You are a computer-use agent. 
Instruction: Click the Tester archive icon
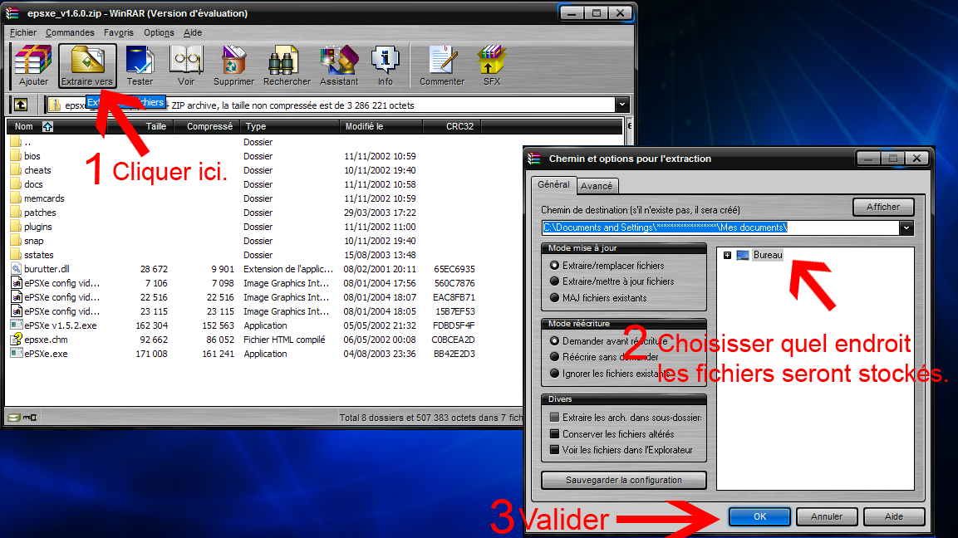(x=139, y=65)
